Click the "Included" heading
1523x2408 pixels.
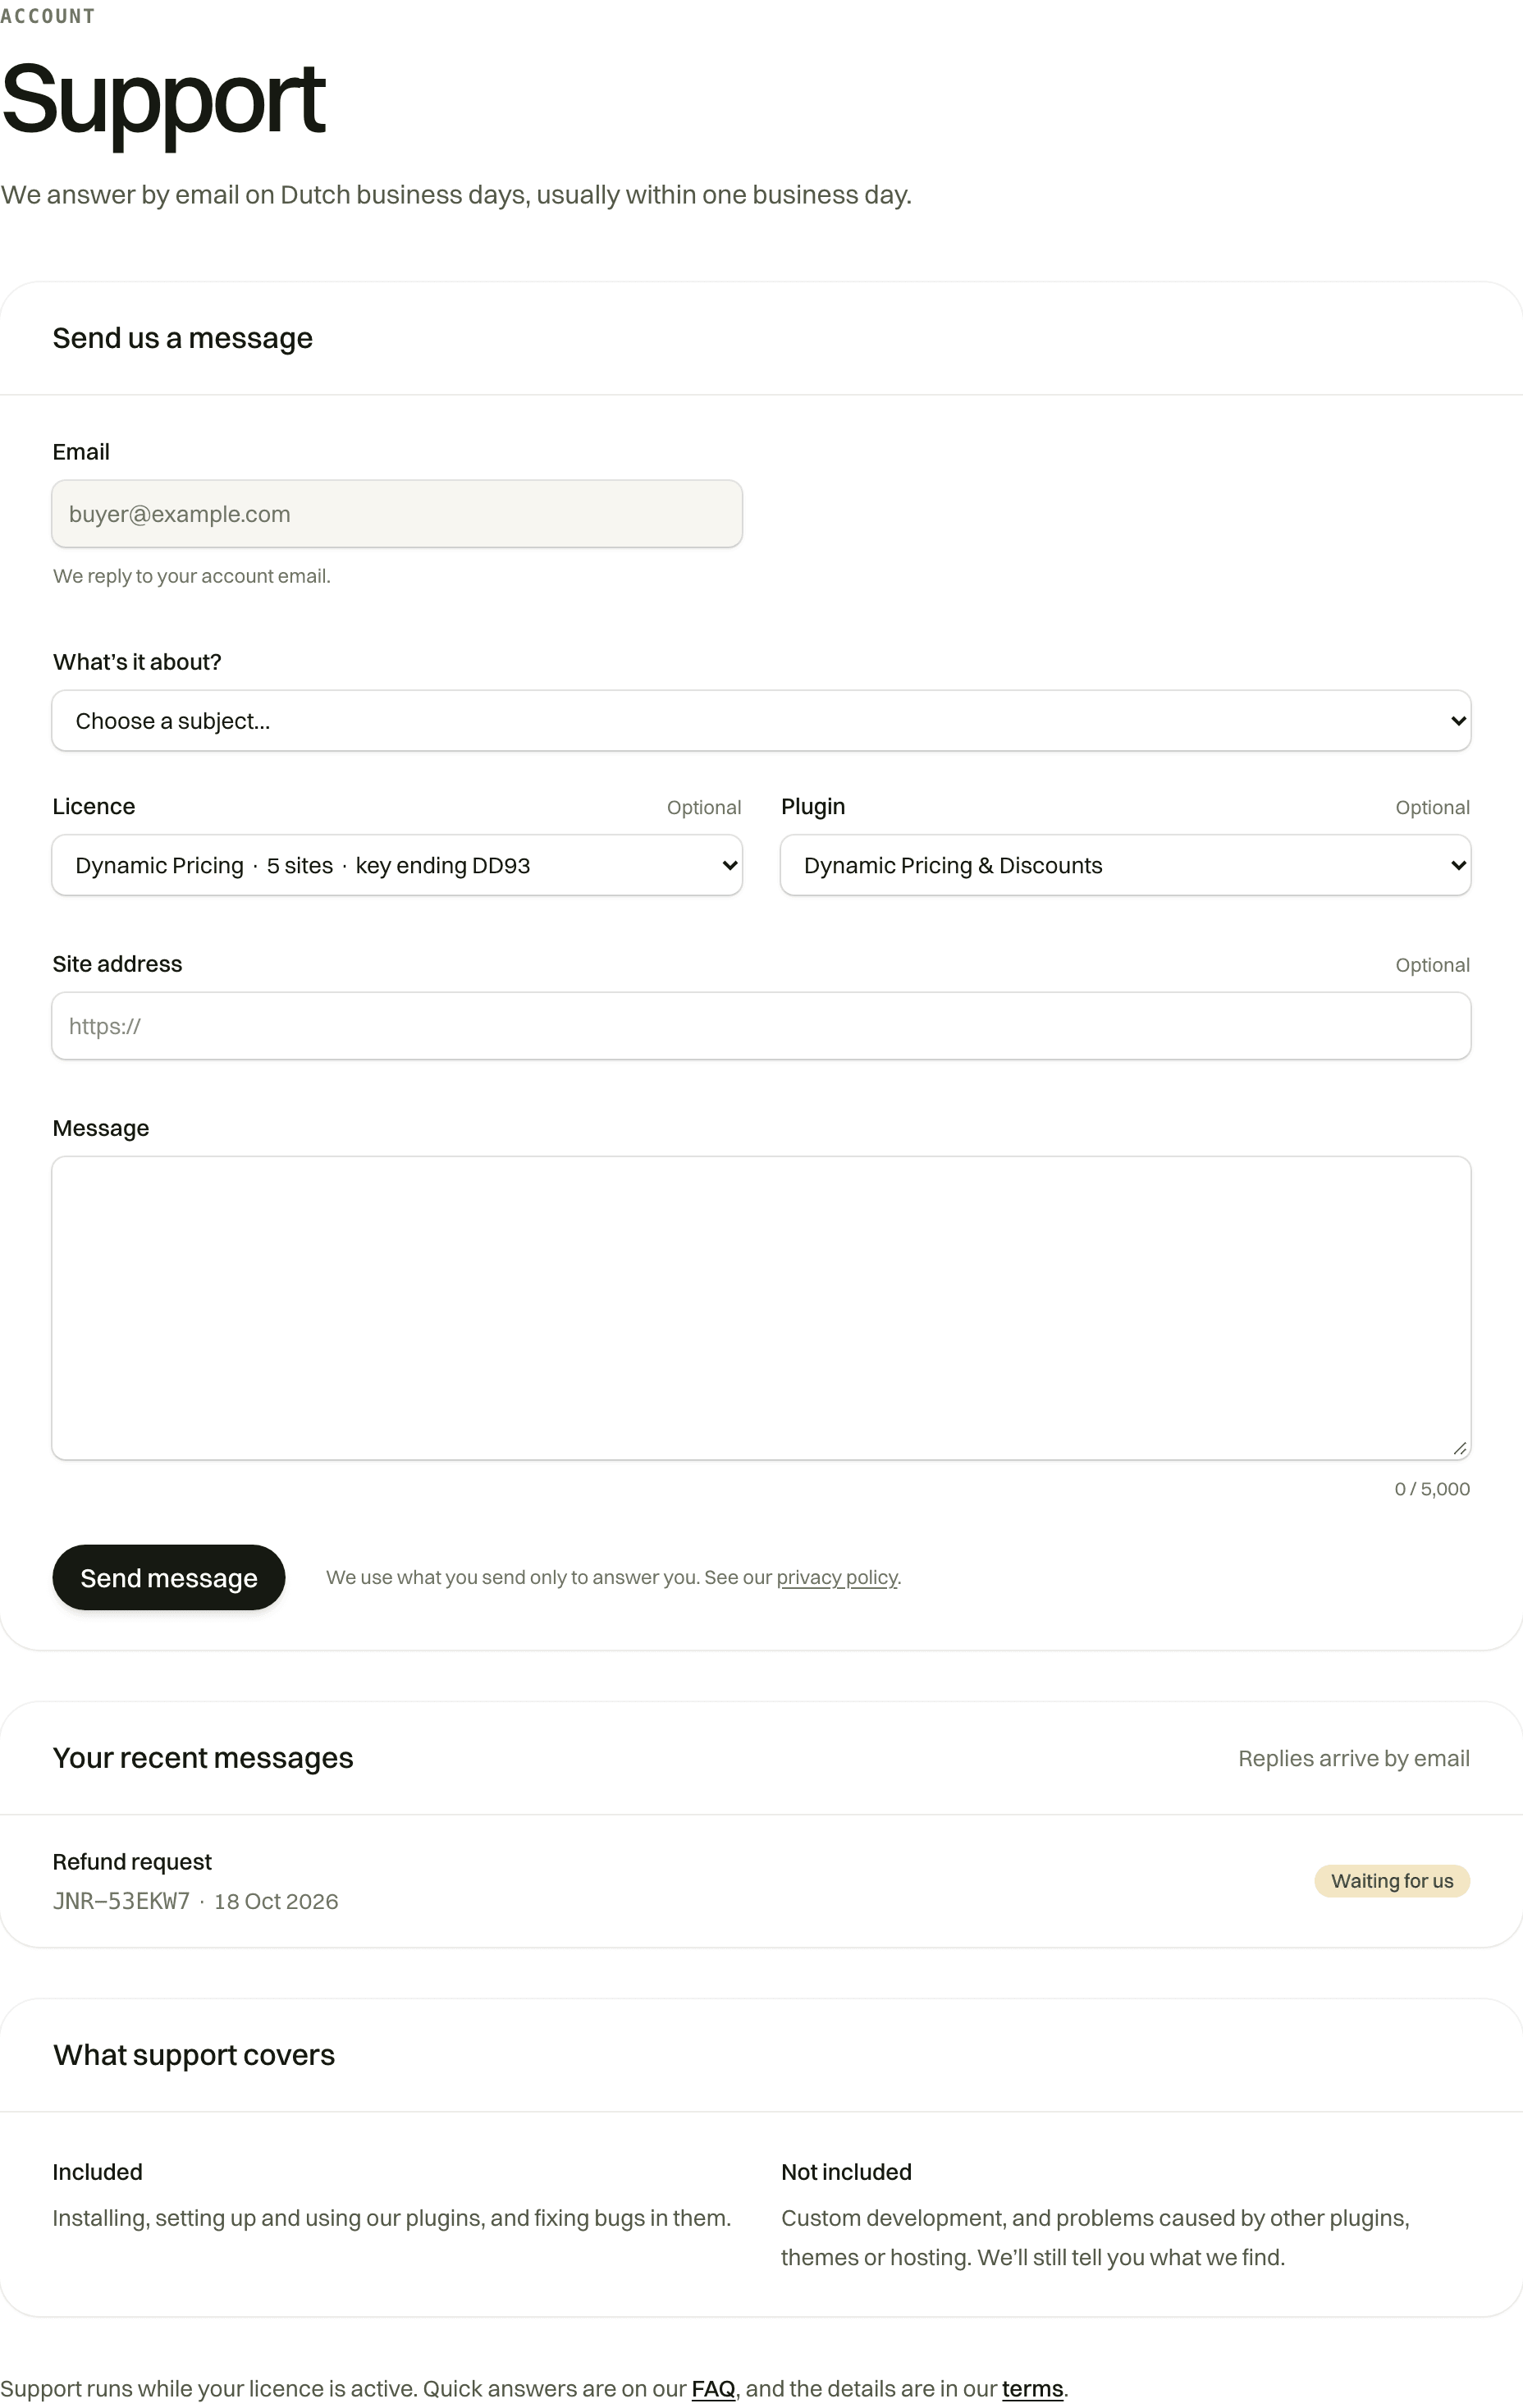[x=98, y=2172]
